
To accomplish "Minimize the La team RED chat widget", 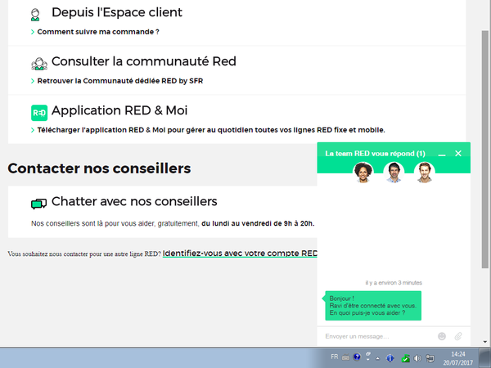I will tap(442, 154).
